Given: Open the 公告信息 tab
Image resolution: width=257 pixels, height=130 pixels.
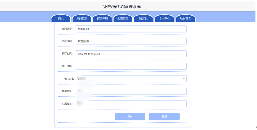Looking at the screenshot, I should [123, 18].
